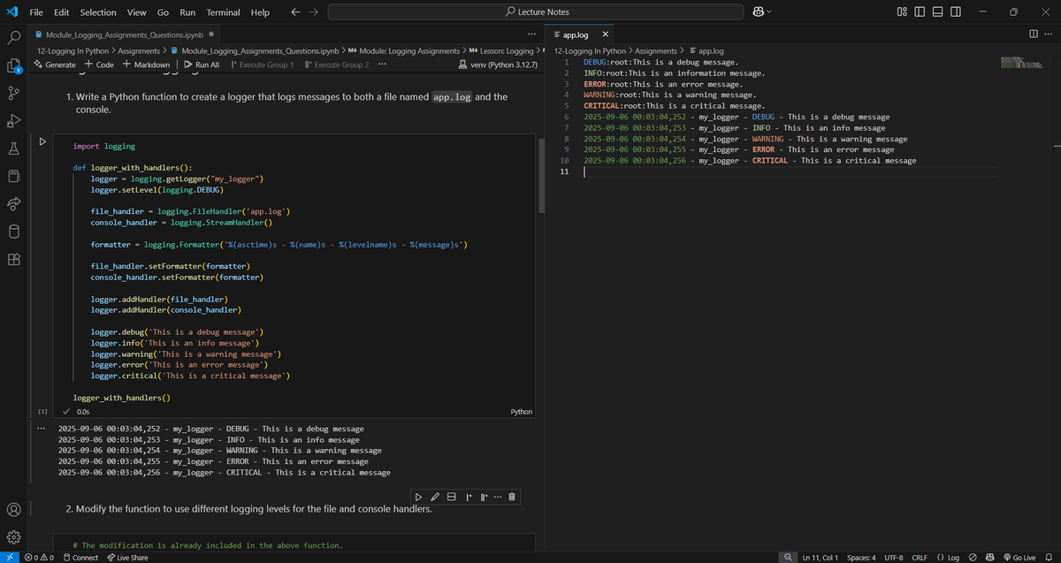Open the Manage gear menu
This screenshot has height=563, width=1061.
coord(13,536)
